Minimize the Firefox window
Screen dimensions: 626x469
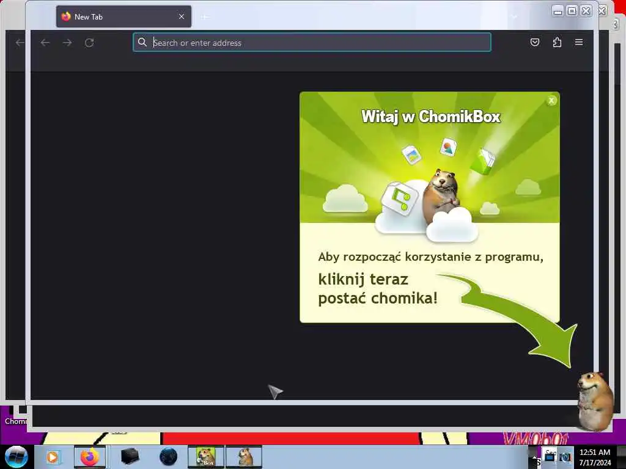558,11
